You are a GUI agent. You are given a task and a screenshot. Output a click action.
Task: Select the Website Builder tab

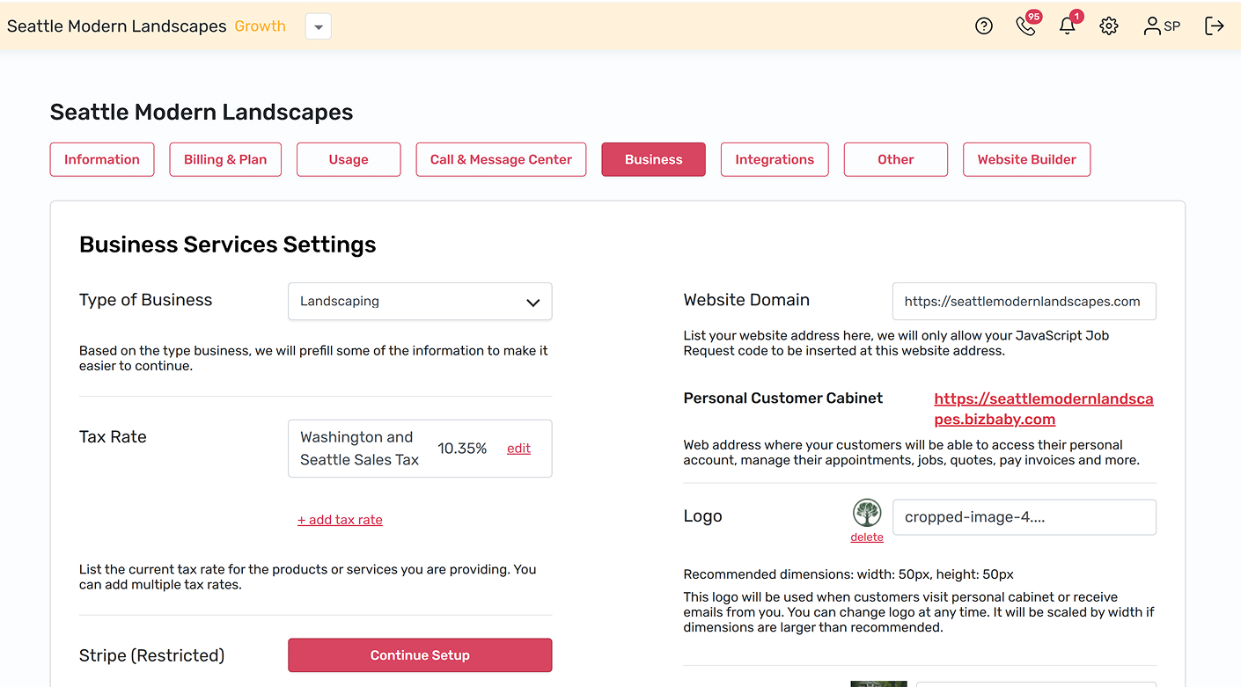pyautogui.click(x=1027, y=159)
